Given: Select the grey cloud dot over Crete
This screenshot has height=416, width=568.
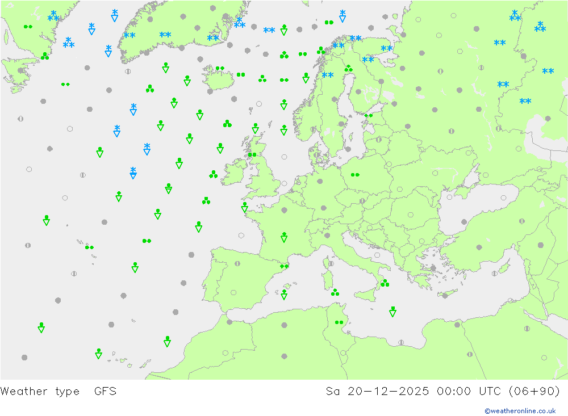Looking at the screenshot, I should (445, 296).
